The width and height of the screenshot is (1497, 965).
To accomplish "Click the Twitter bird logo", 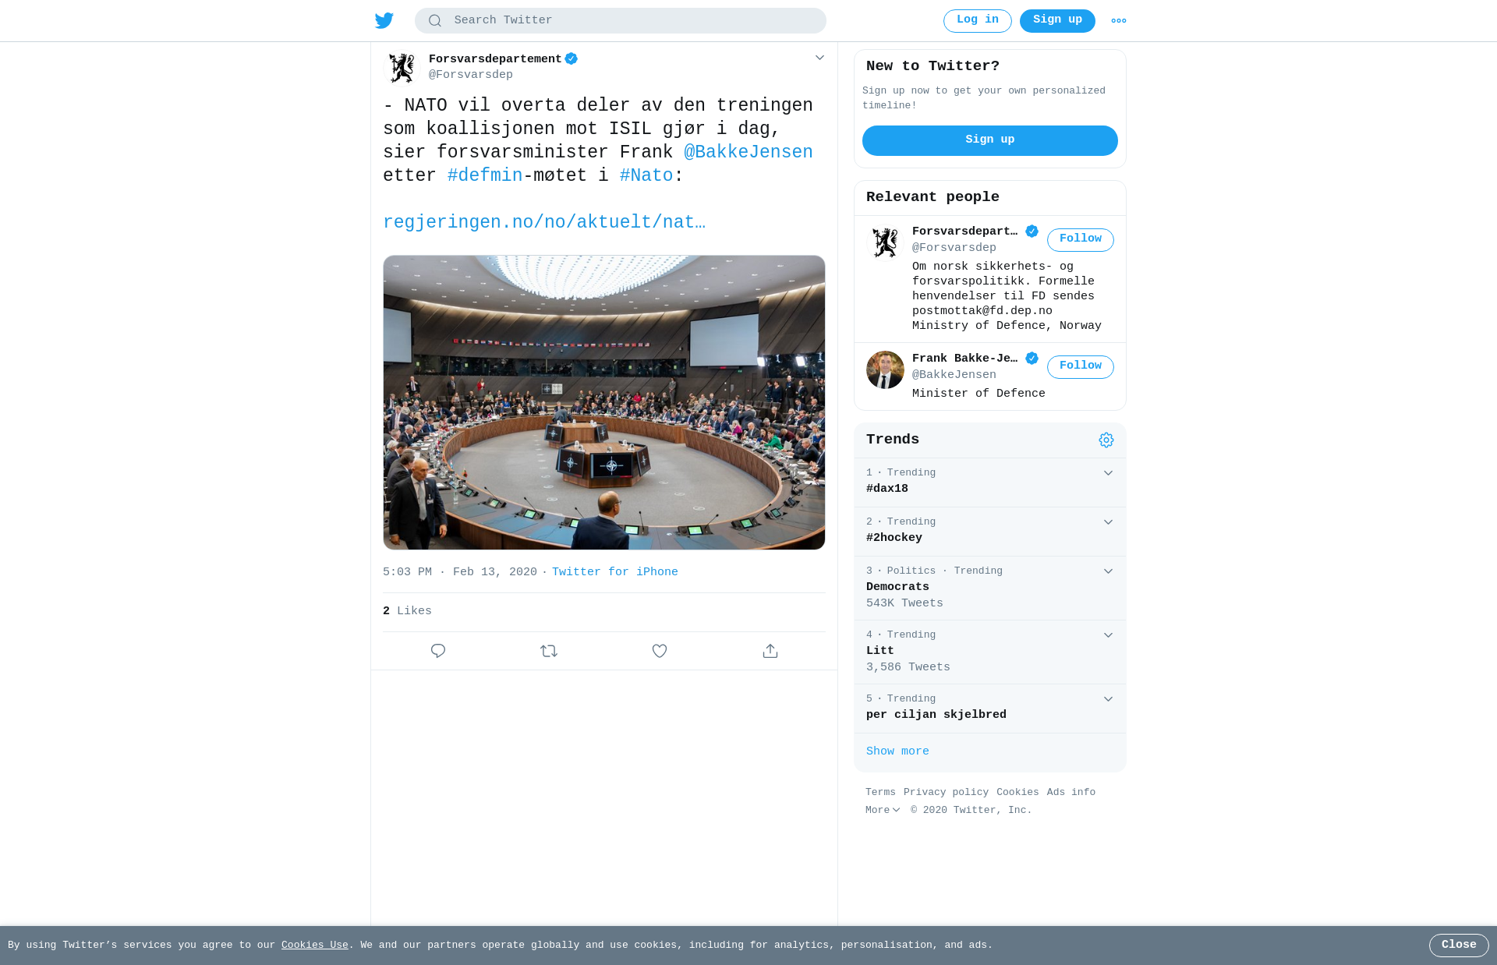I will (x=384, y=20).
